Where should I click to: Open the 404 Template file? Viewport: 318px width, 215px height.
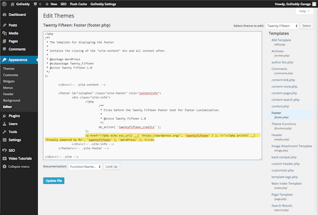pos(281,40)
